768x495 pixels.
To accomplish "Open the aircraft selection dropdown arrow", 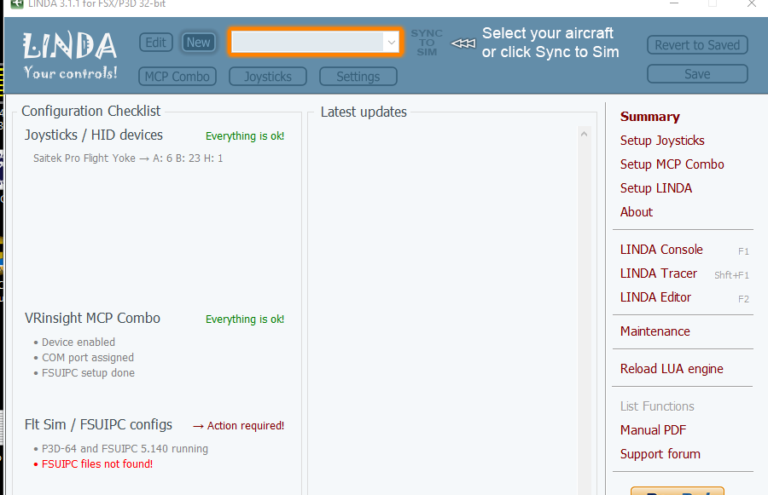I will [x=392, y=42].
